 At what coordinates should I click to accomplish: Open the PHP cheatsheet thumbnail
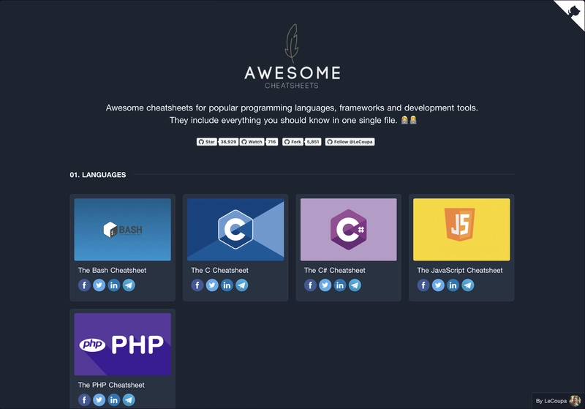(x=122, y=344)
